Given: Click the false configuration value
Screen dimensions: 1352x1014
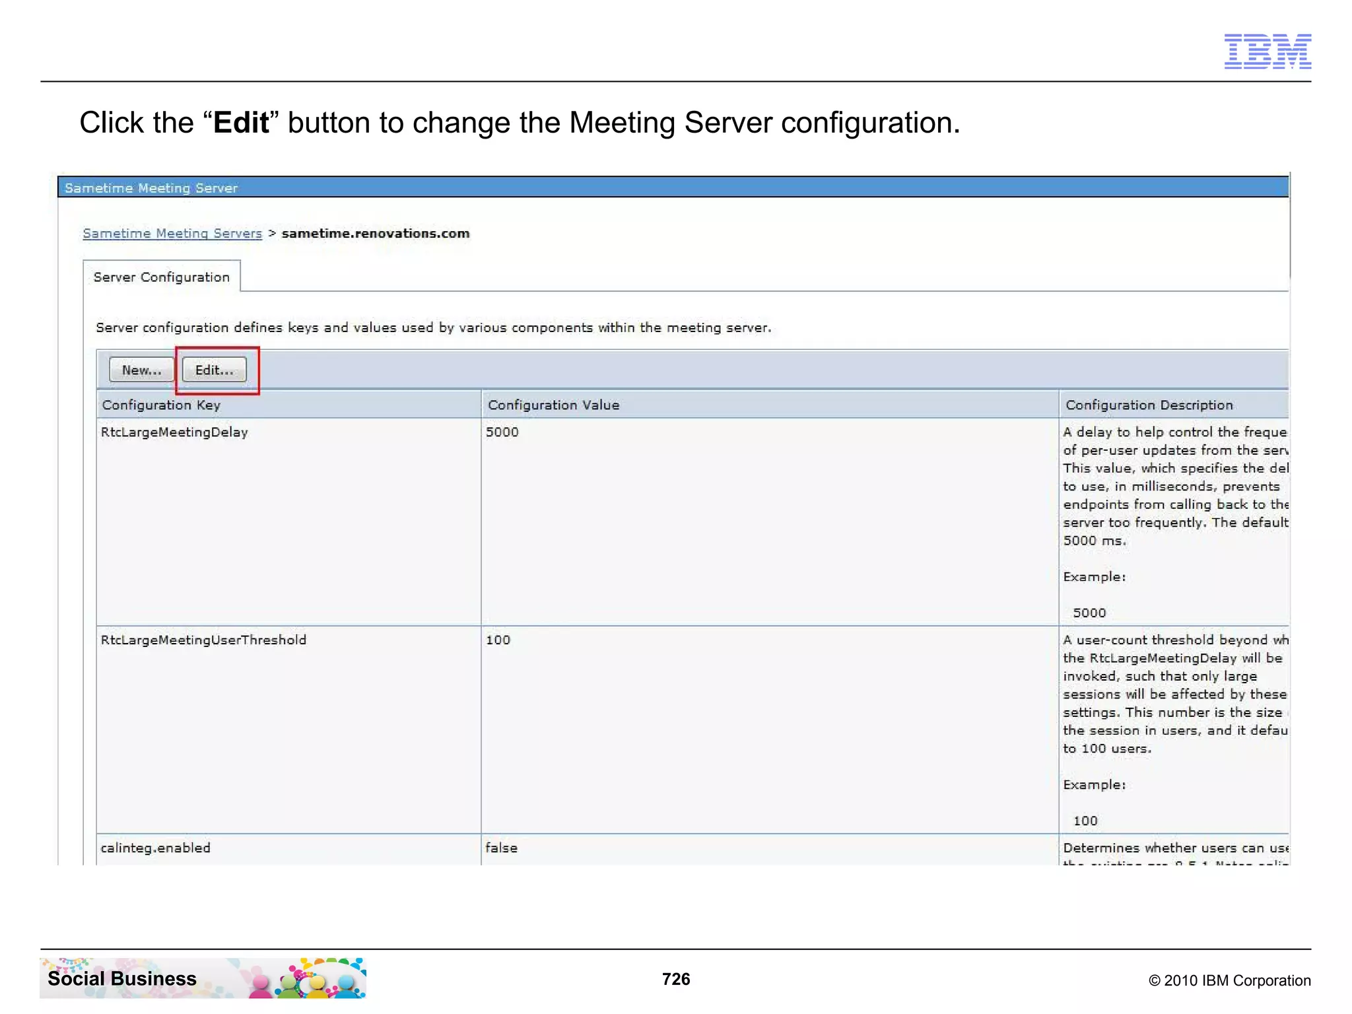Looking at the screenshot, I should 502,848.
